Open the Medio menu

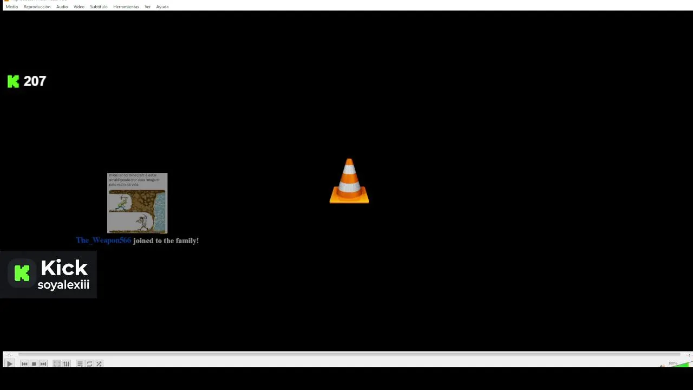[11, 6]
